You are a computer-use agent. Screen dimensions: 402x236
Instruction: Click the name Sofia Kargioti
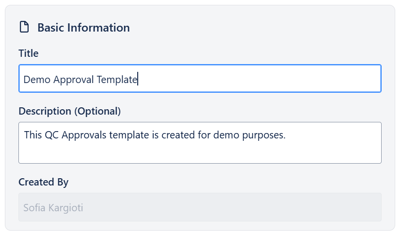pos(53,208)
